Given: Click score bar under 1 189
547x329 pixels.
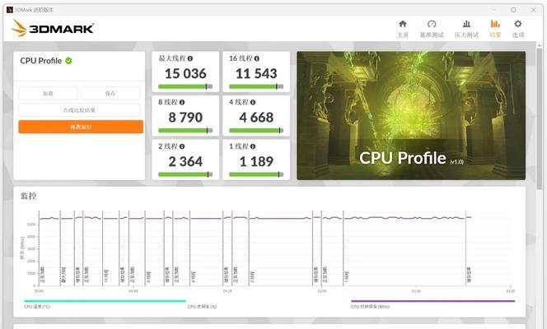Looking at the screenshot, I should tap(256, 174).
